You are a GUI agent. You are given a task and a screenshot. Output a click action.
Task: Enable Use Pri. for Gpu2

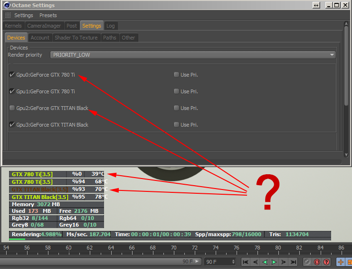(176, 108)
